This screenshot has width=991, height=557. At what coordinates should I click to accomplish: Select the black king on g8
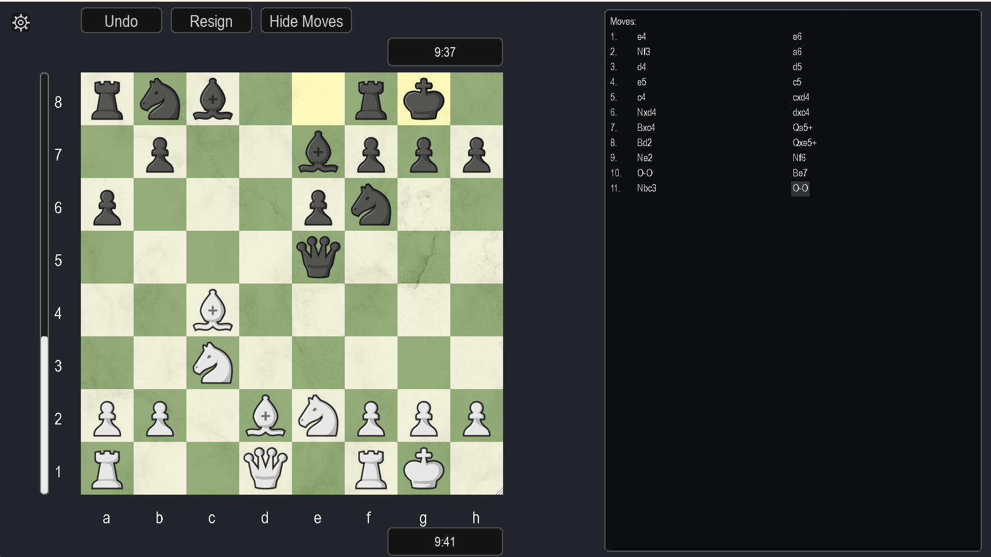(424, 99)
